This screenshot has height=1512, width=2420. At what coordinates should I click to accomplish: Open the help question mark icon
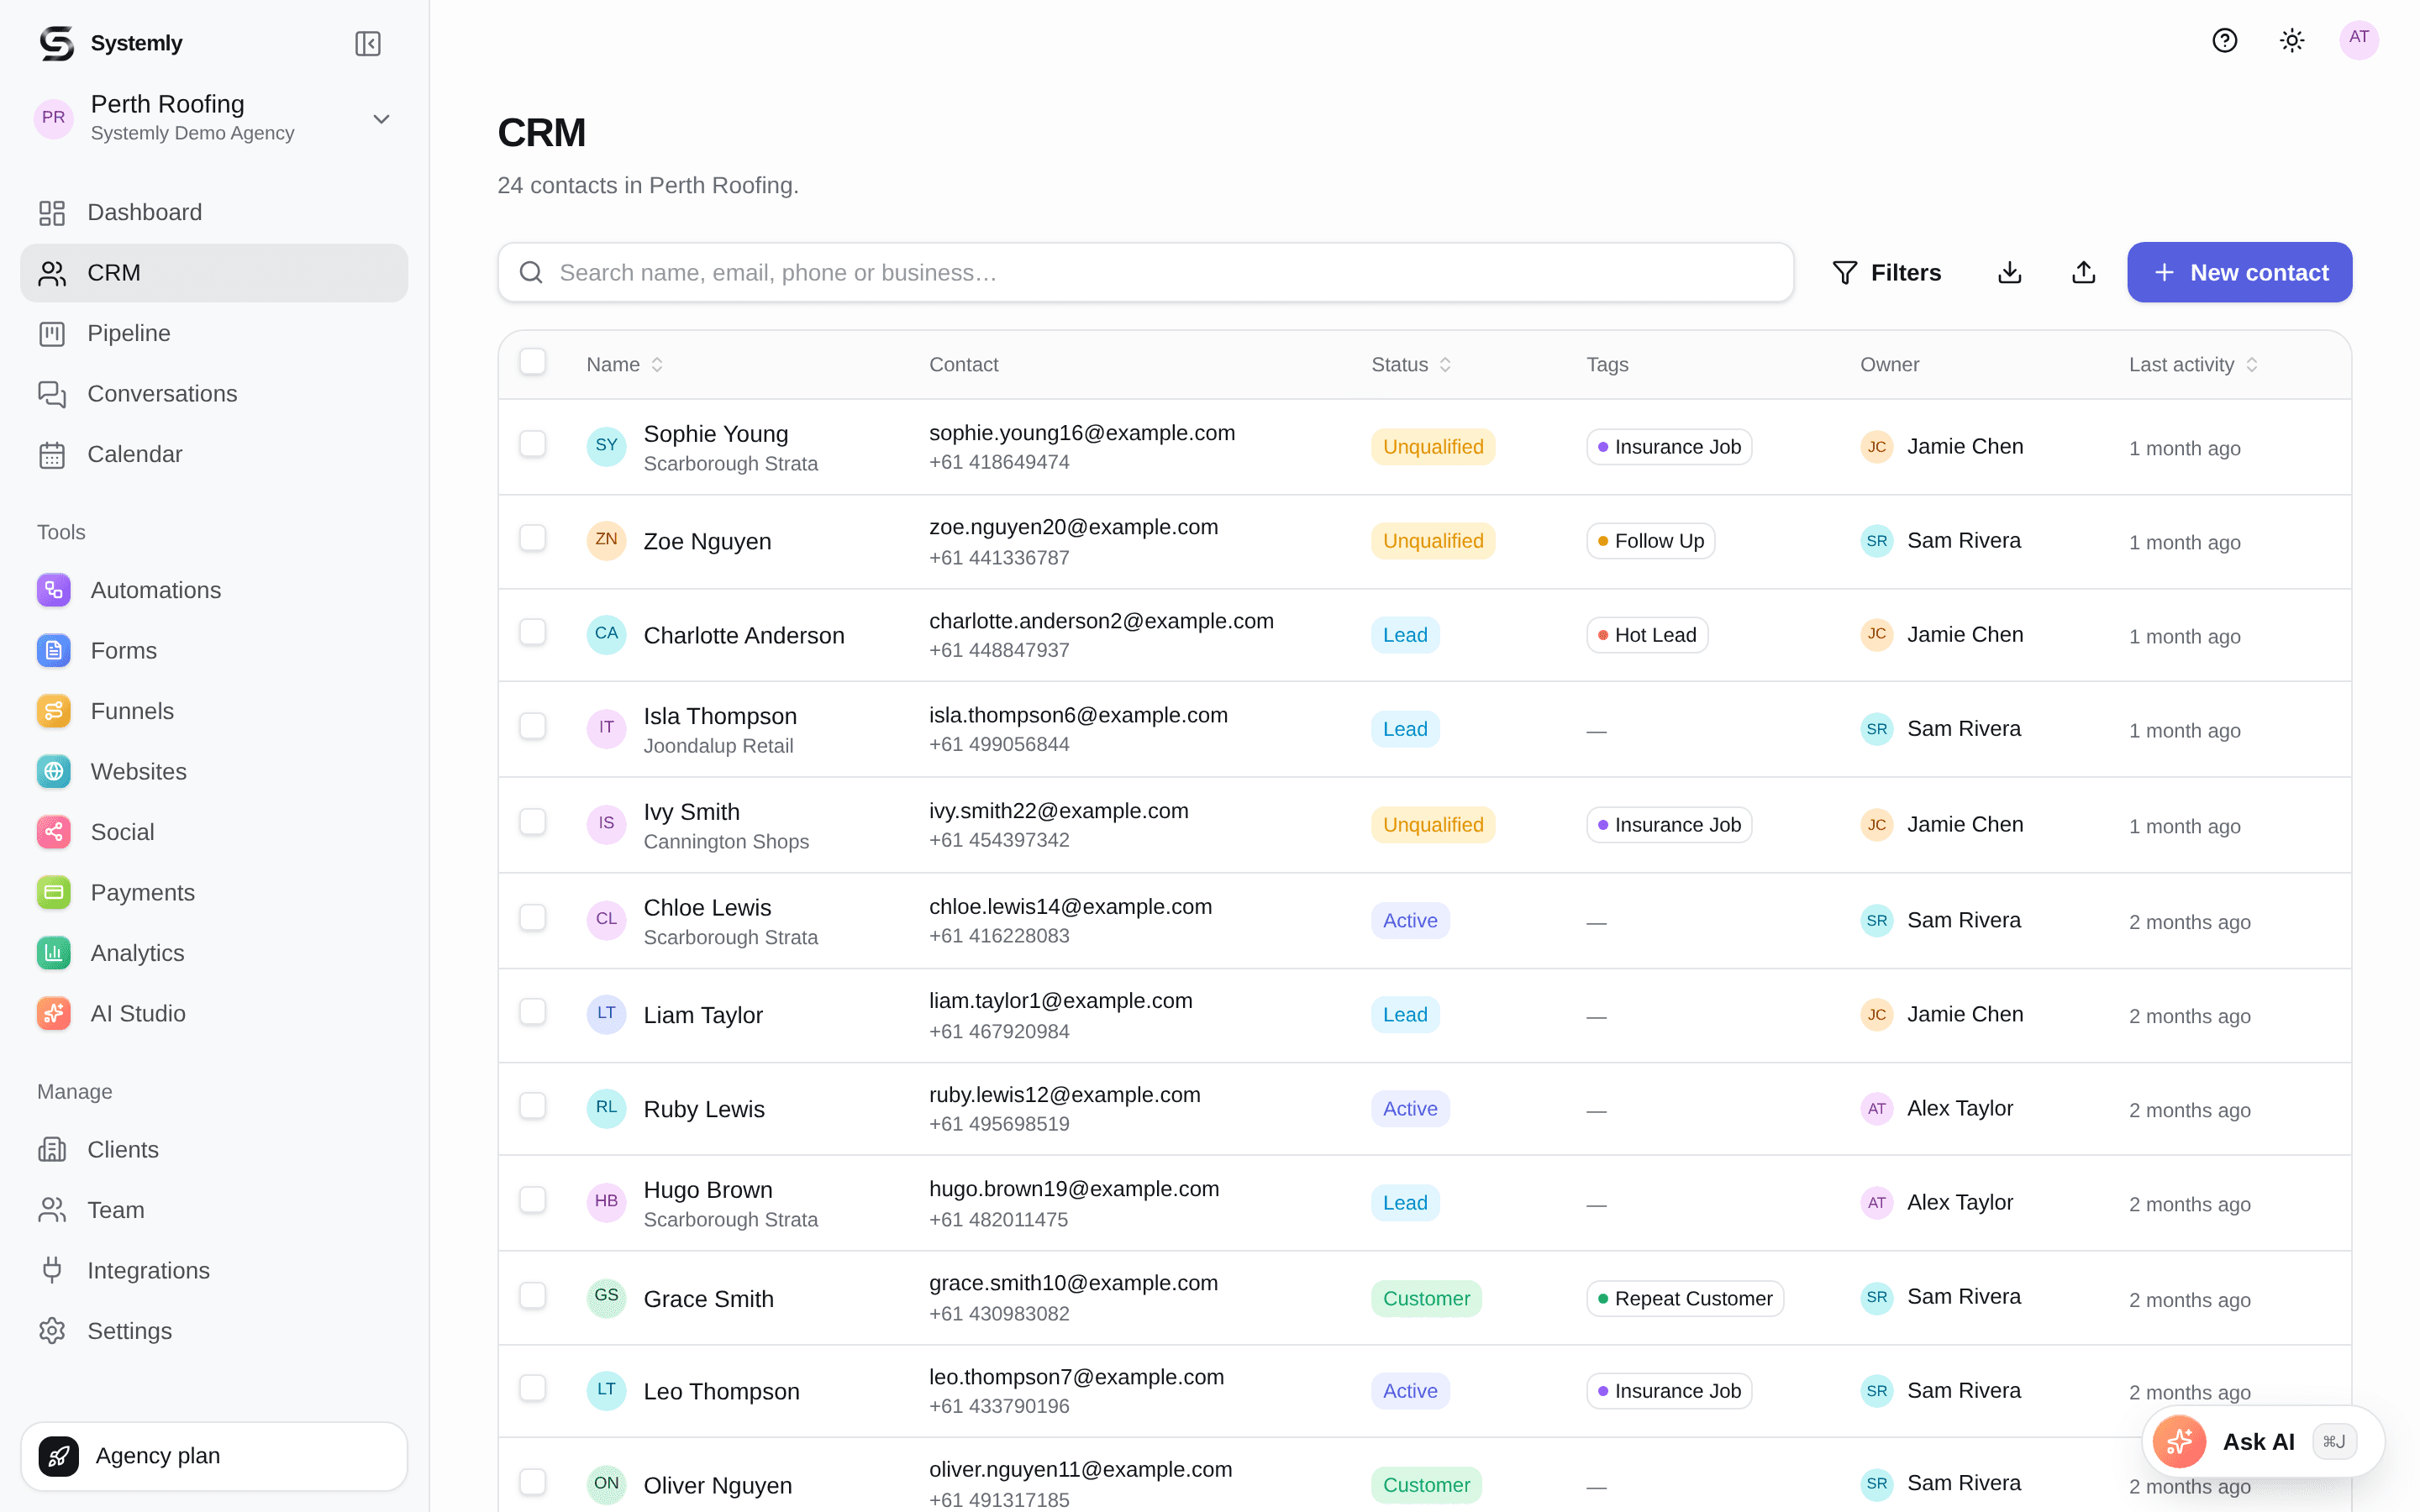[2224, 40]
